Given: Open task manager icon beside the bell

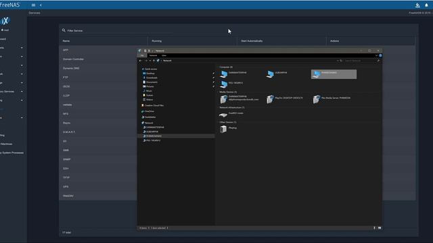Looking at the screenshot, I should click(x=417, y=5).
